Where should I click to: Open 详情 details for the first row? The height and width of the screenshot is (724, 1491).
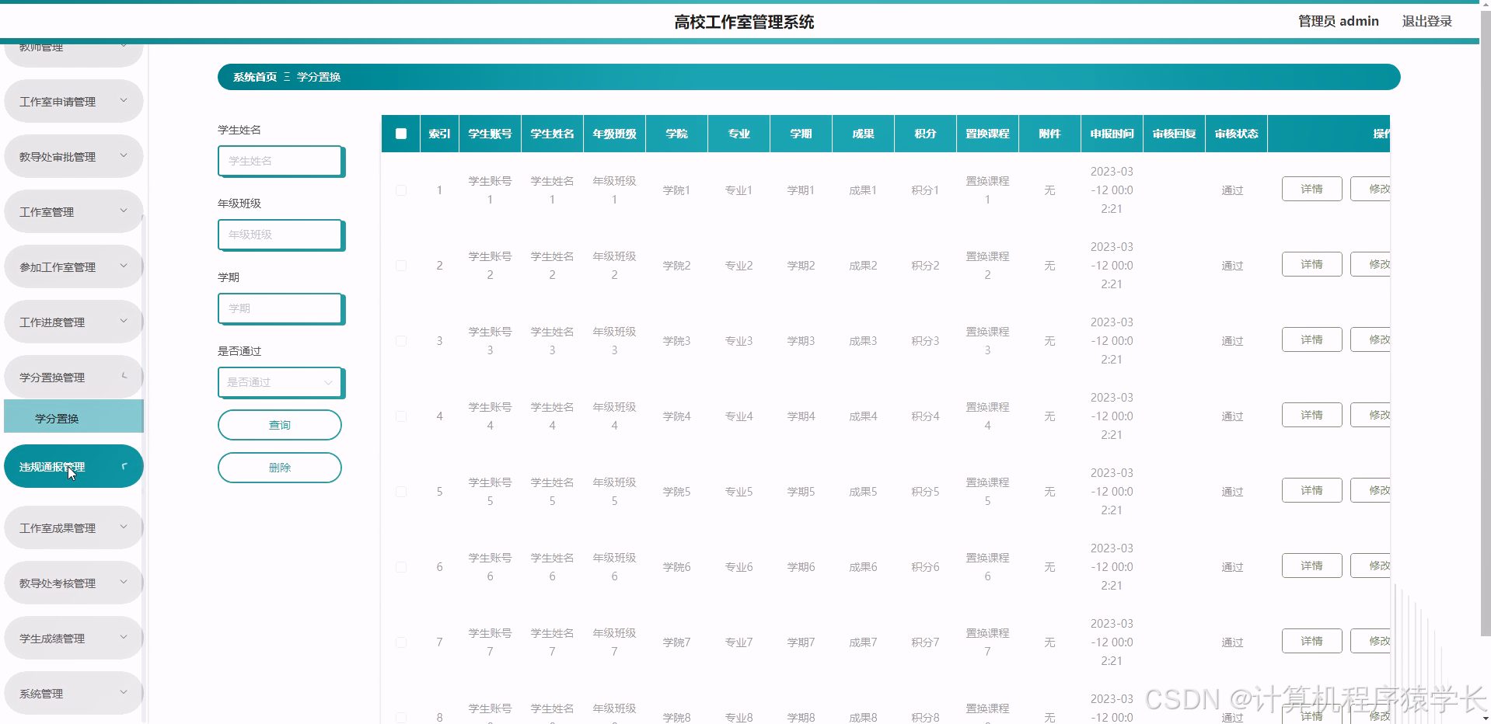pyautogui.click(x=1311, y=189)
